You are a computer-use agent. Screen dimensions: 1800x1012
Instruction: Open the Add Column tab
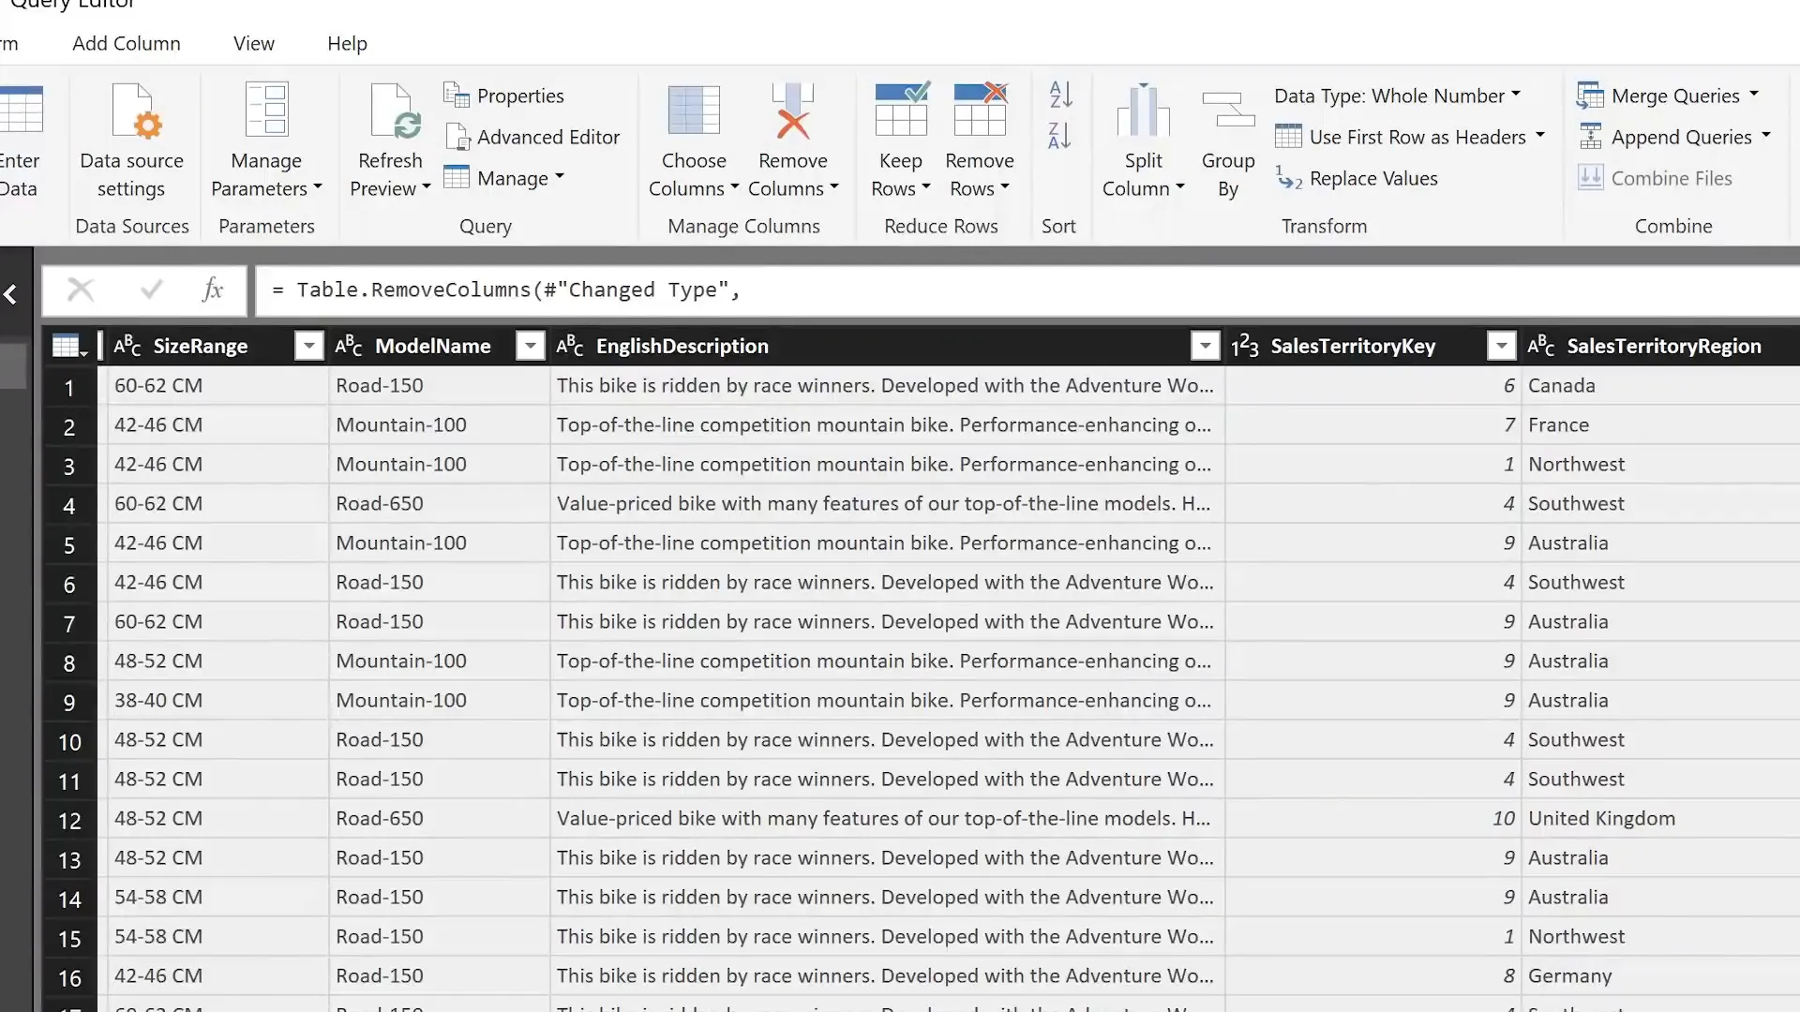point(127,43)
